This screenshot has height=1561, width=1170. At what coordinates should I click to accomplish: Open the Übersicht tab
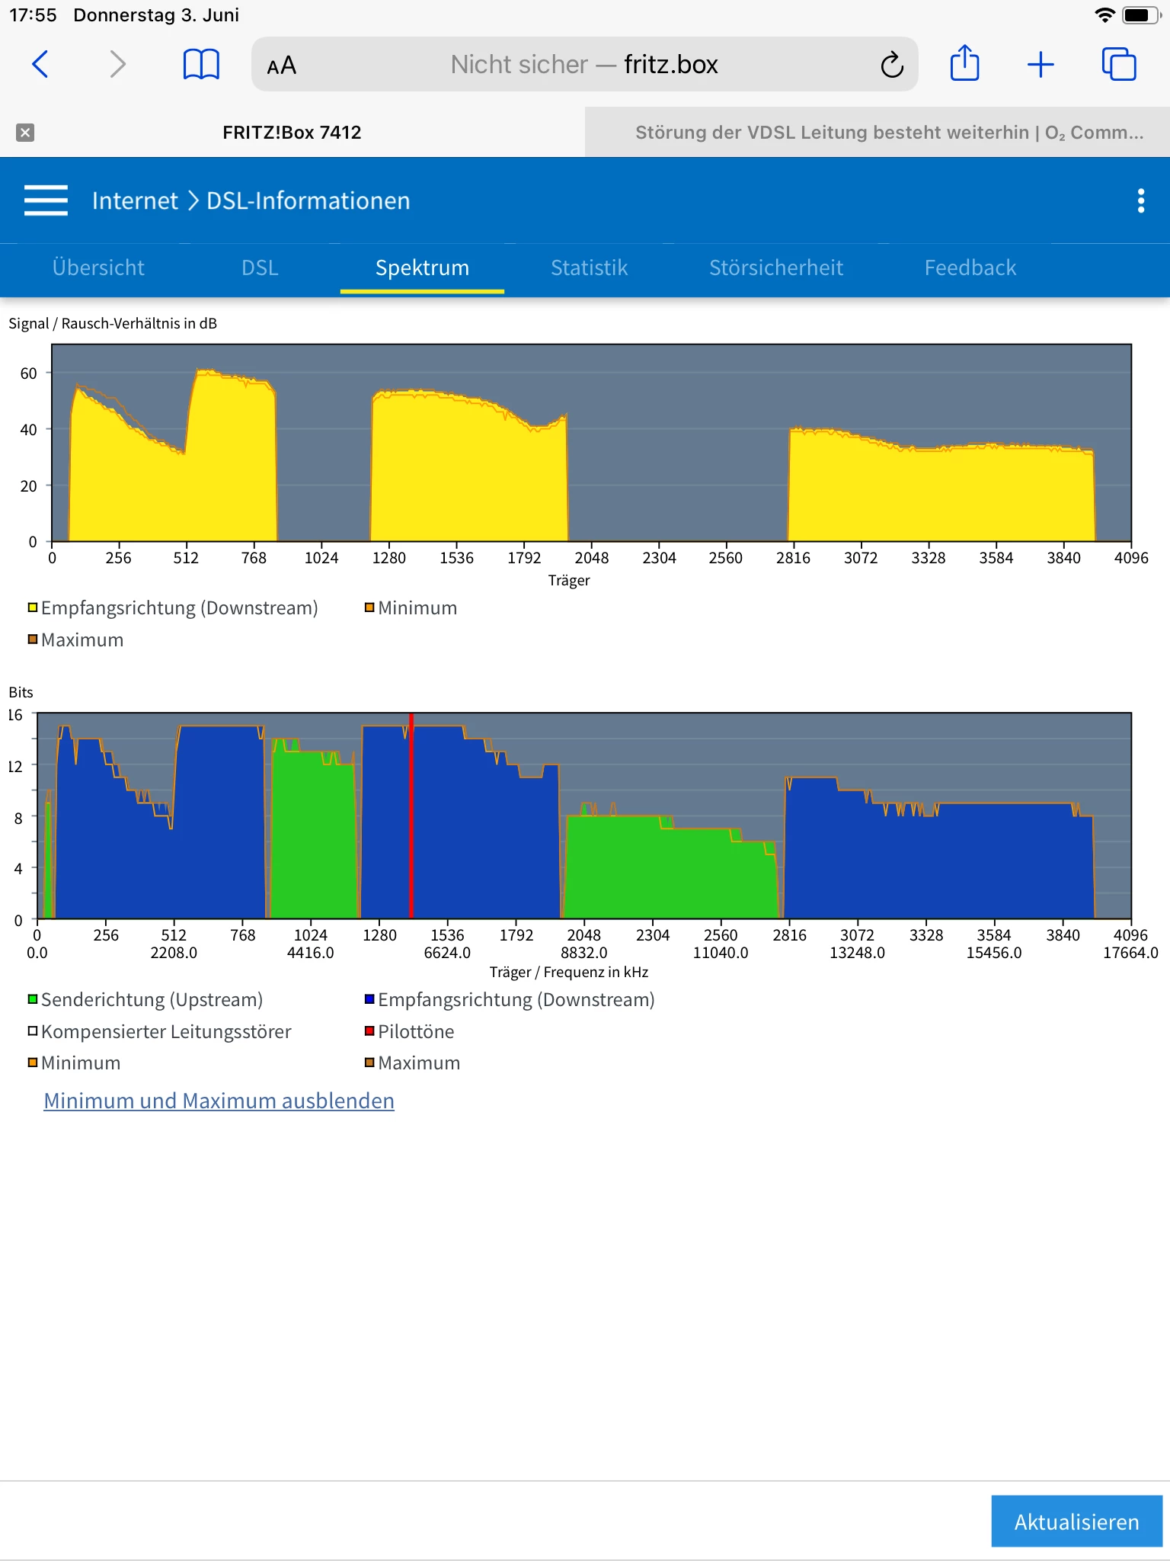coord(98,268)
